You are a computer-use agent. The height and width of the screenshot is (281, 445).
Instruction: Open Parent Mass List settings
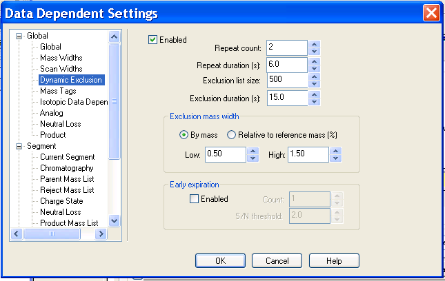coord(67,179)
